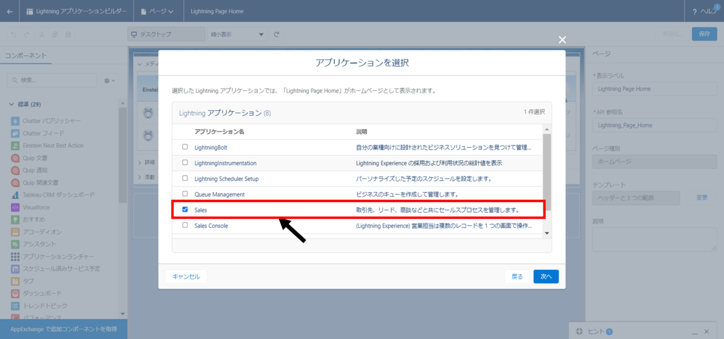Close the application selection dialog with X
Screen dimensions: 724x339
562,40
